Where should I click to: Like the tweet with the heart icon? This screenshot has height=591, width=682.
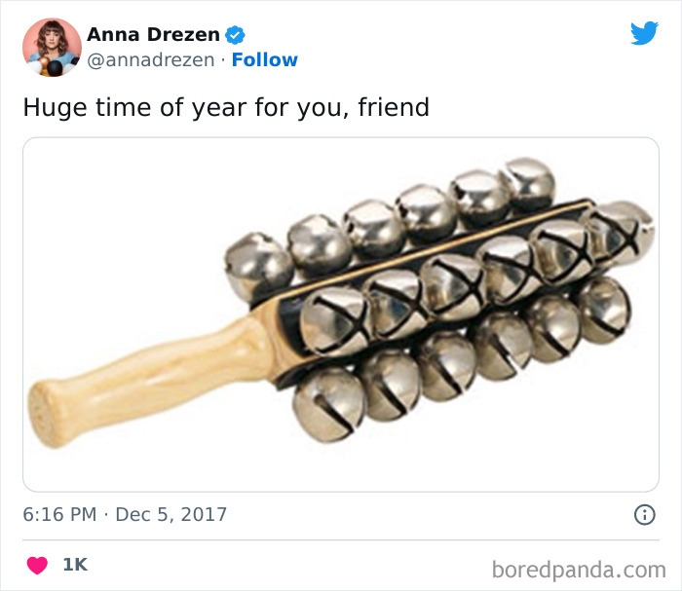click(37, 565)
